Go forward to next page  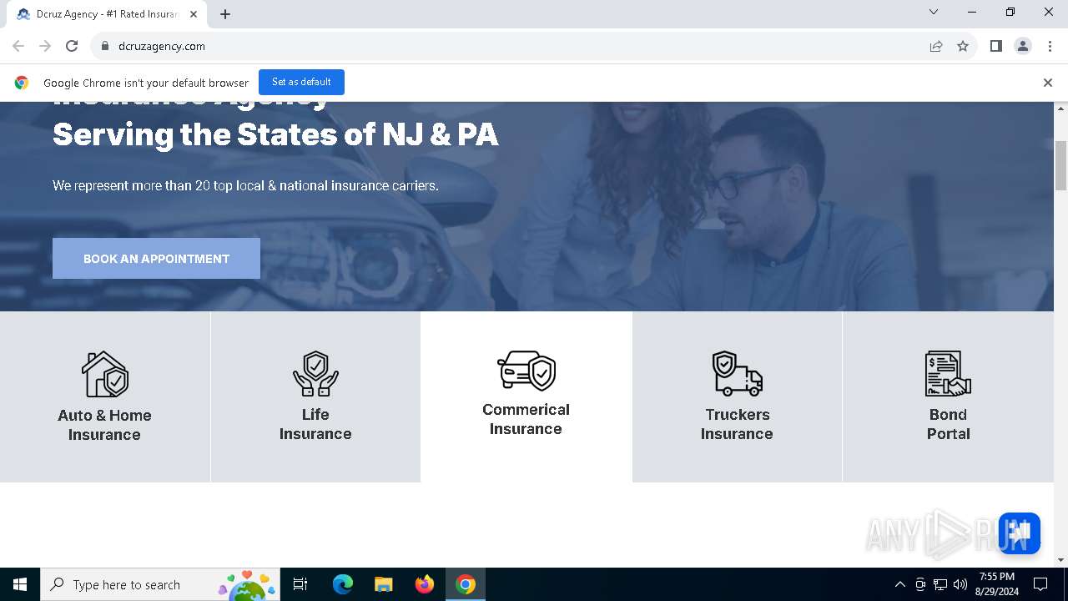[x=45, y=46]
